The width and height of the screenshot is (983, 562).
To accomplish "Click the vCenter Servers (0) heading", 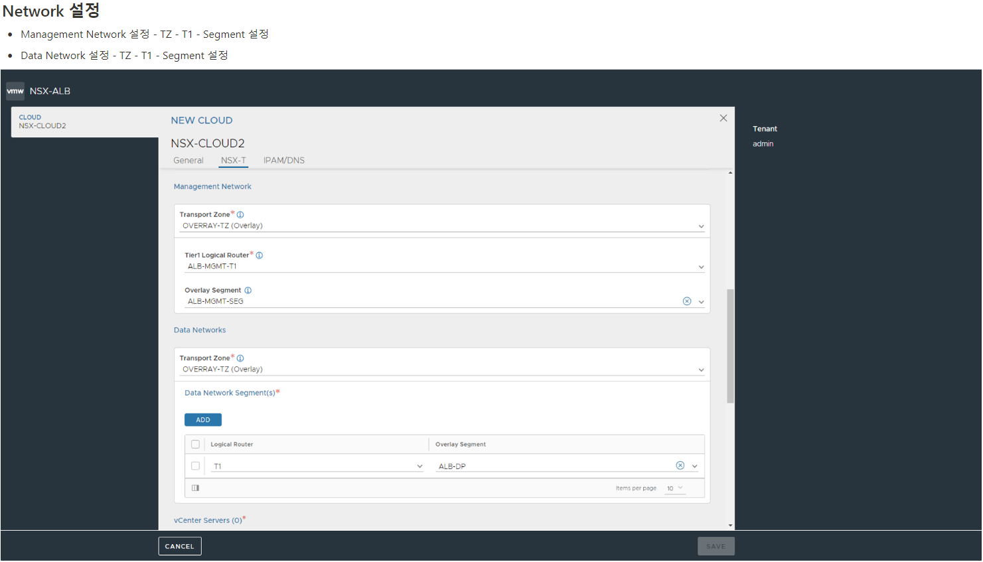I will click(208, 521).
